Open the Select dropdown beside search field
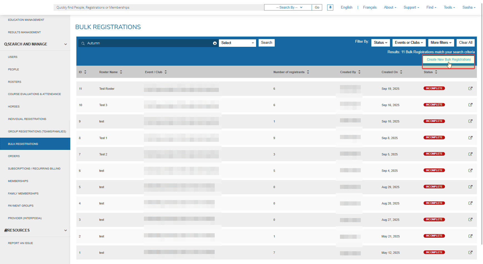This screenshot has height=264, width=483. point(237,43)
